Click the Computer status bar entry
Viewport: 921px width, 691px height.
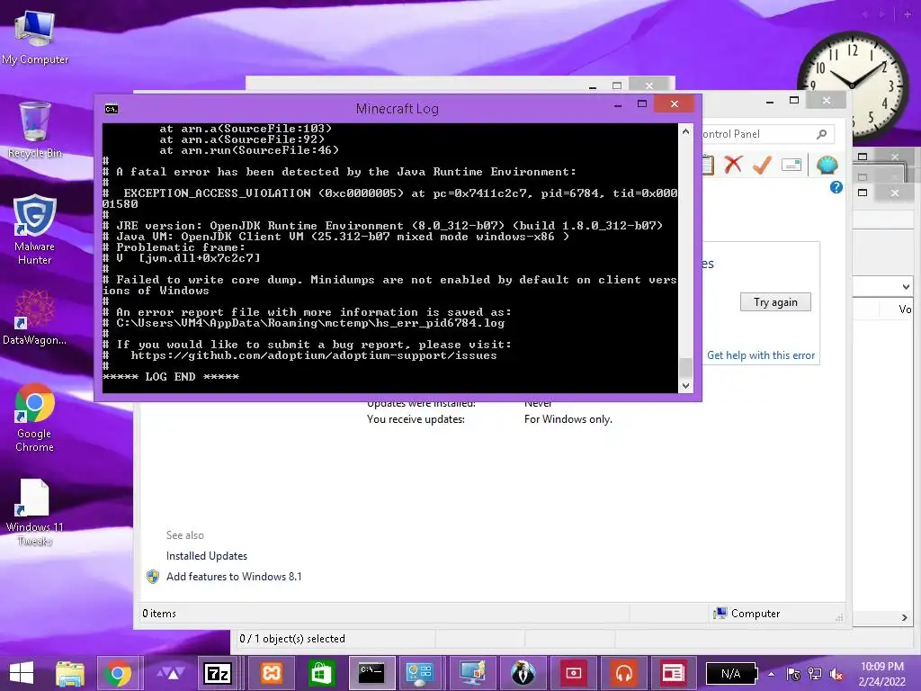(747, 614)
